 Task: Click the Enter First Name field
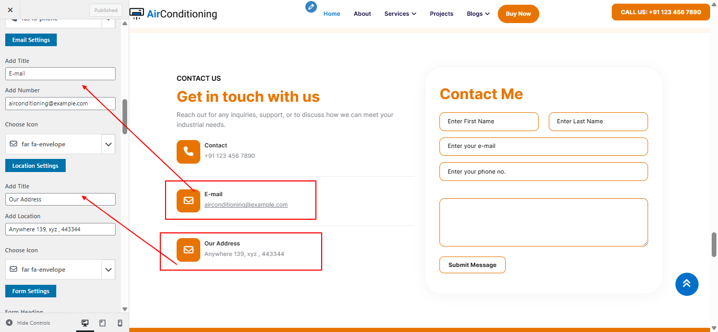point(489,121)
